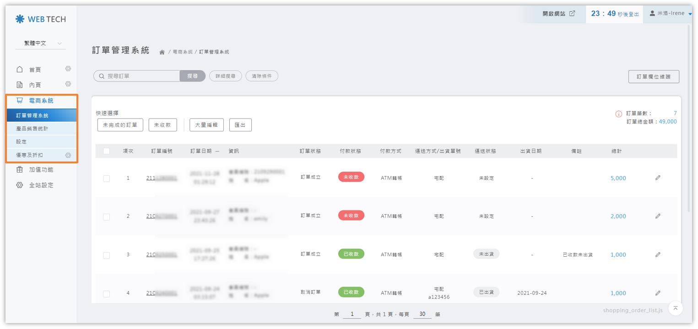Click the edit pencil icon on the 2,000 order row
The height and width of the screenshot is (329, 698).
tap(658, 216)
